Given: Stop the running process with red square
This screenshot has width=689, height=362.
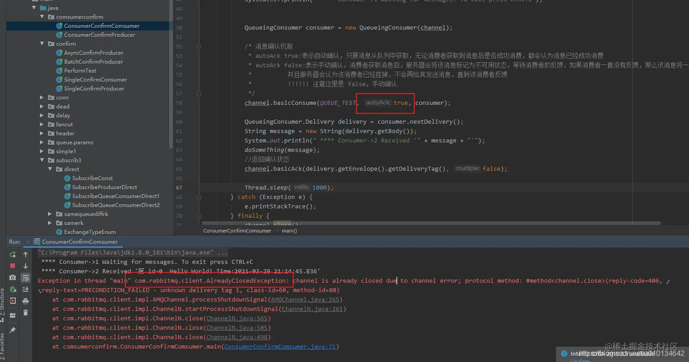Looking at the screenshot, I should [13, 266].
